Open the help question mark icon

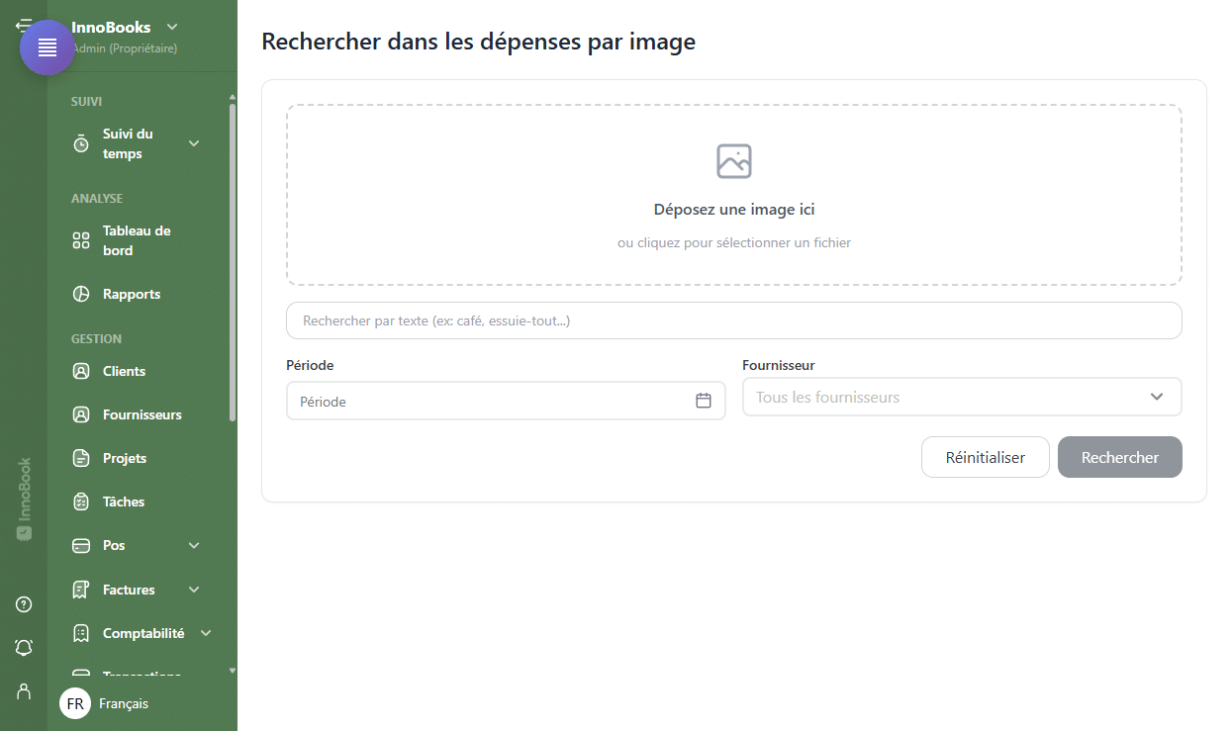[x=24, y=604]
